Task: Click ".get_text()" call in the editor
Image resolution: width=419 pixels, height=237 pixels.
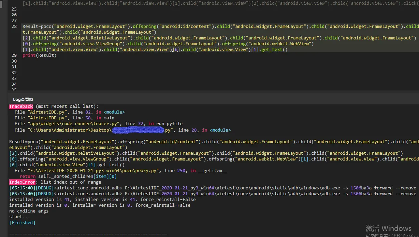Action: [x=273, y=50]
